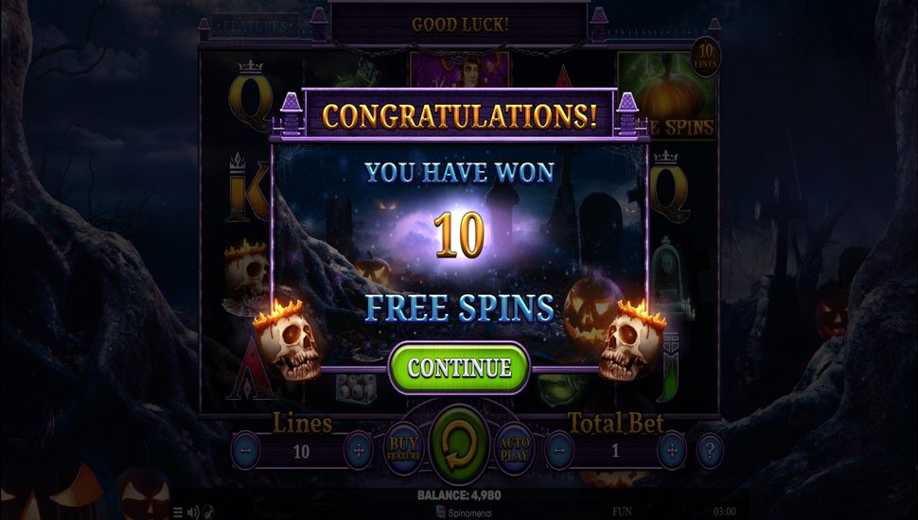Open the hamburger menu in bottom bar

178,512
